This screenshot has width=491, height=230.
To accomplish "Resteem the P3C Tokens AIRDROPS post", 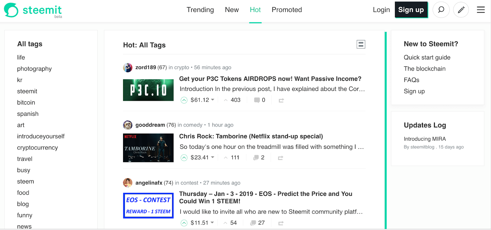I will tap(281, 100).
